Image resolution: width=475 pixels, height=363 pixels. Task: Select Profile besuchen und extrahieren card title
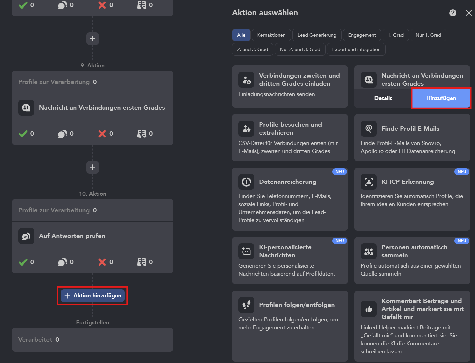(x=291, y=129)
